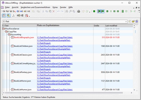The width and height of the screenshot is (141, 100).
Task: Click the Word document comparison icon
Action: point(21,11)
